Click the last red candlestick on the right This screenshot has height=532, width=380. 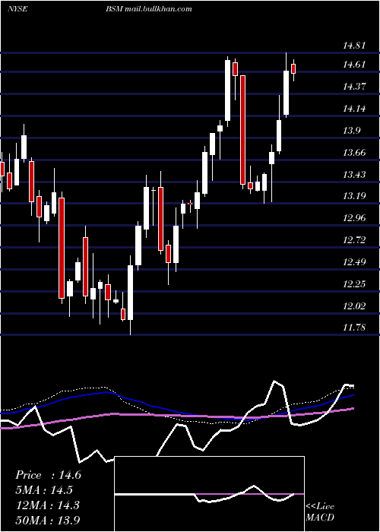293,68
